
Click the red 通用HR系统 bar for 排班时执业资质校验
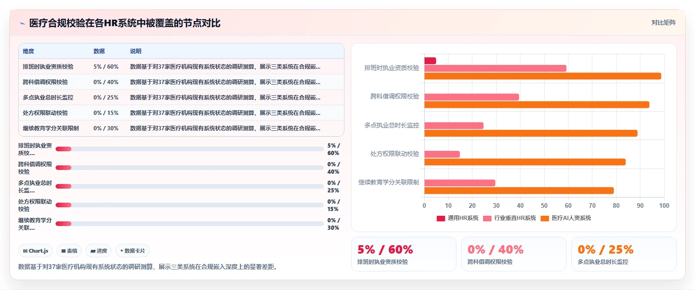430,61
